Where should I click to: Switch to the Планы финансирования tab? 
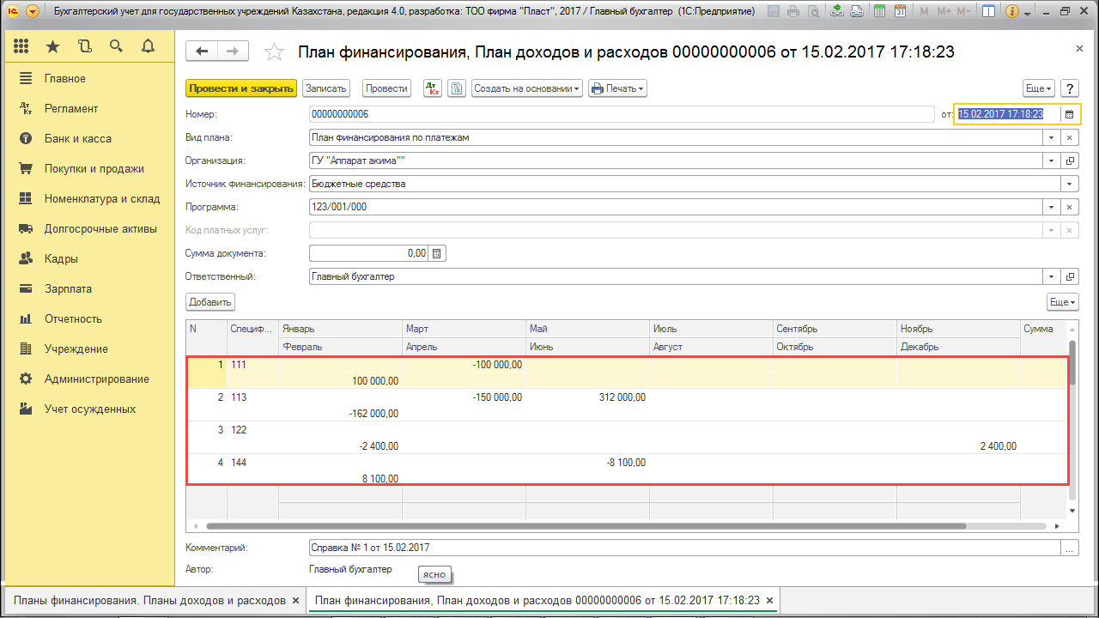tap(146, 601)
